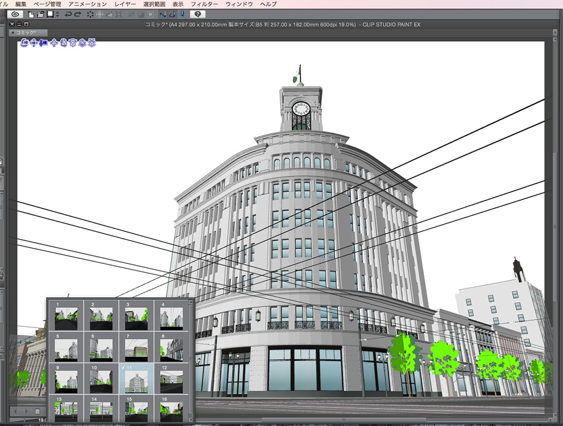
Task: Open the 選択範囲 menu
Action: [154, 4]
